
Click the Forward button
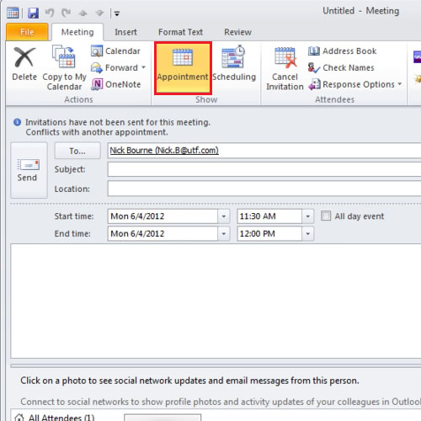point(115,67)
